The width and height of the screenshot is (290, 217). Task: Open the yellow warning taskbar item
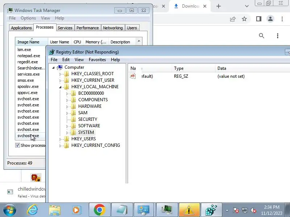click(x=189, y=210)
